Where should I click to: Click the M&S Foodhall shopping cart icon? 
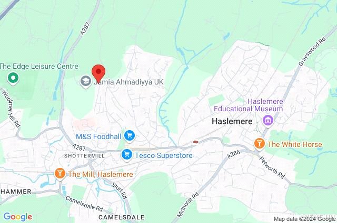(x=130, y=136)
